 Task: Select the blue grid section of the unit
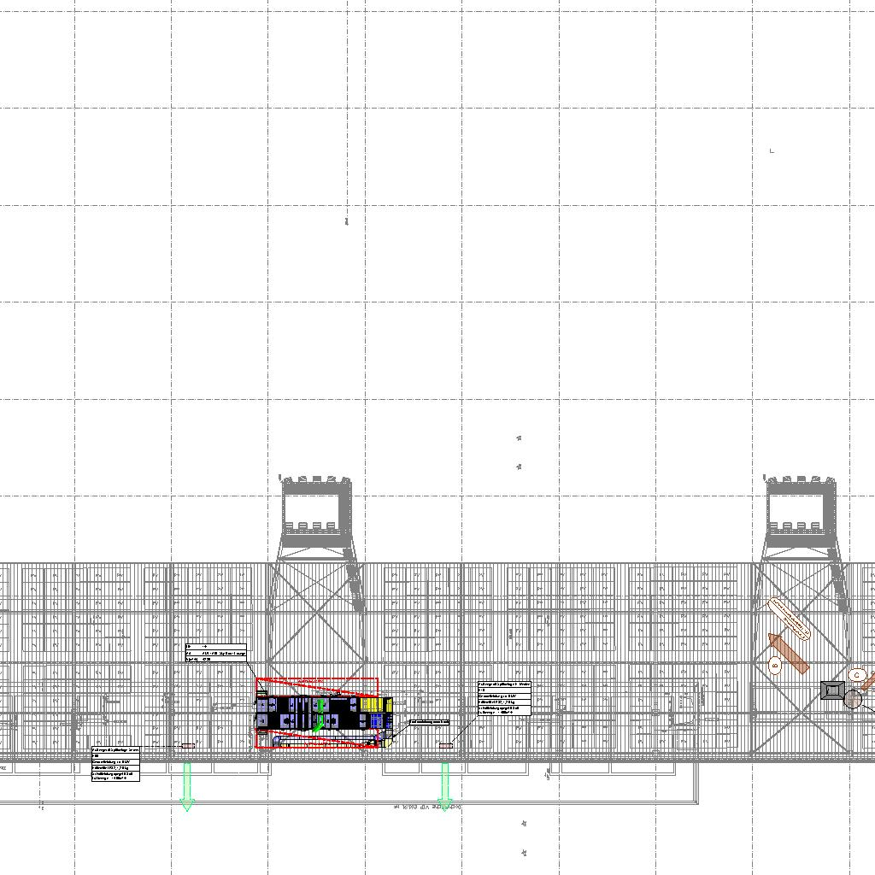(x=377, y=722)
